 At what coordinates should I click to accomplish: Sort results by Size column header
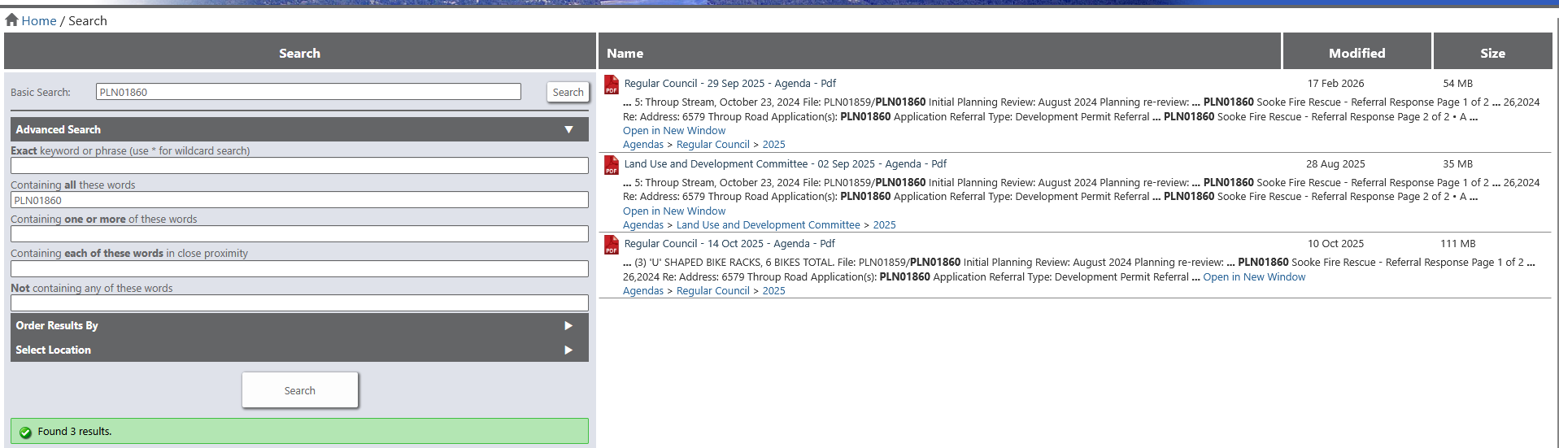1492,53
